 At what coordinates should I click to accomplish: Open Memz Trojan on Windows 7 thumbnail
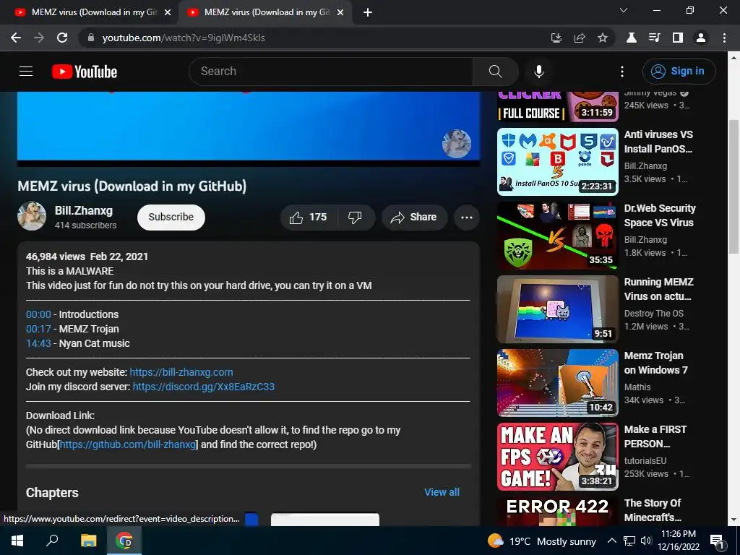pyautogui.click(x=557, y=383)
